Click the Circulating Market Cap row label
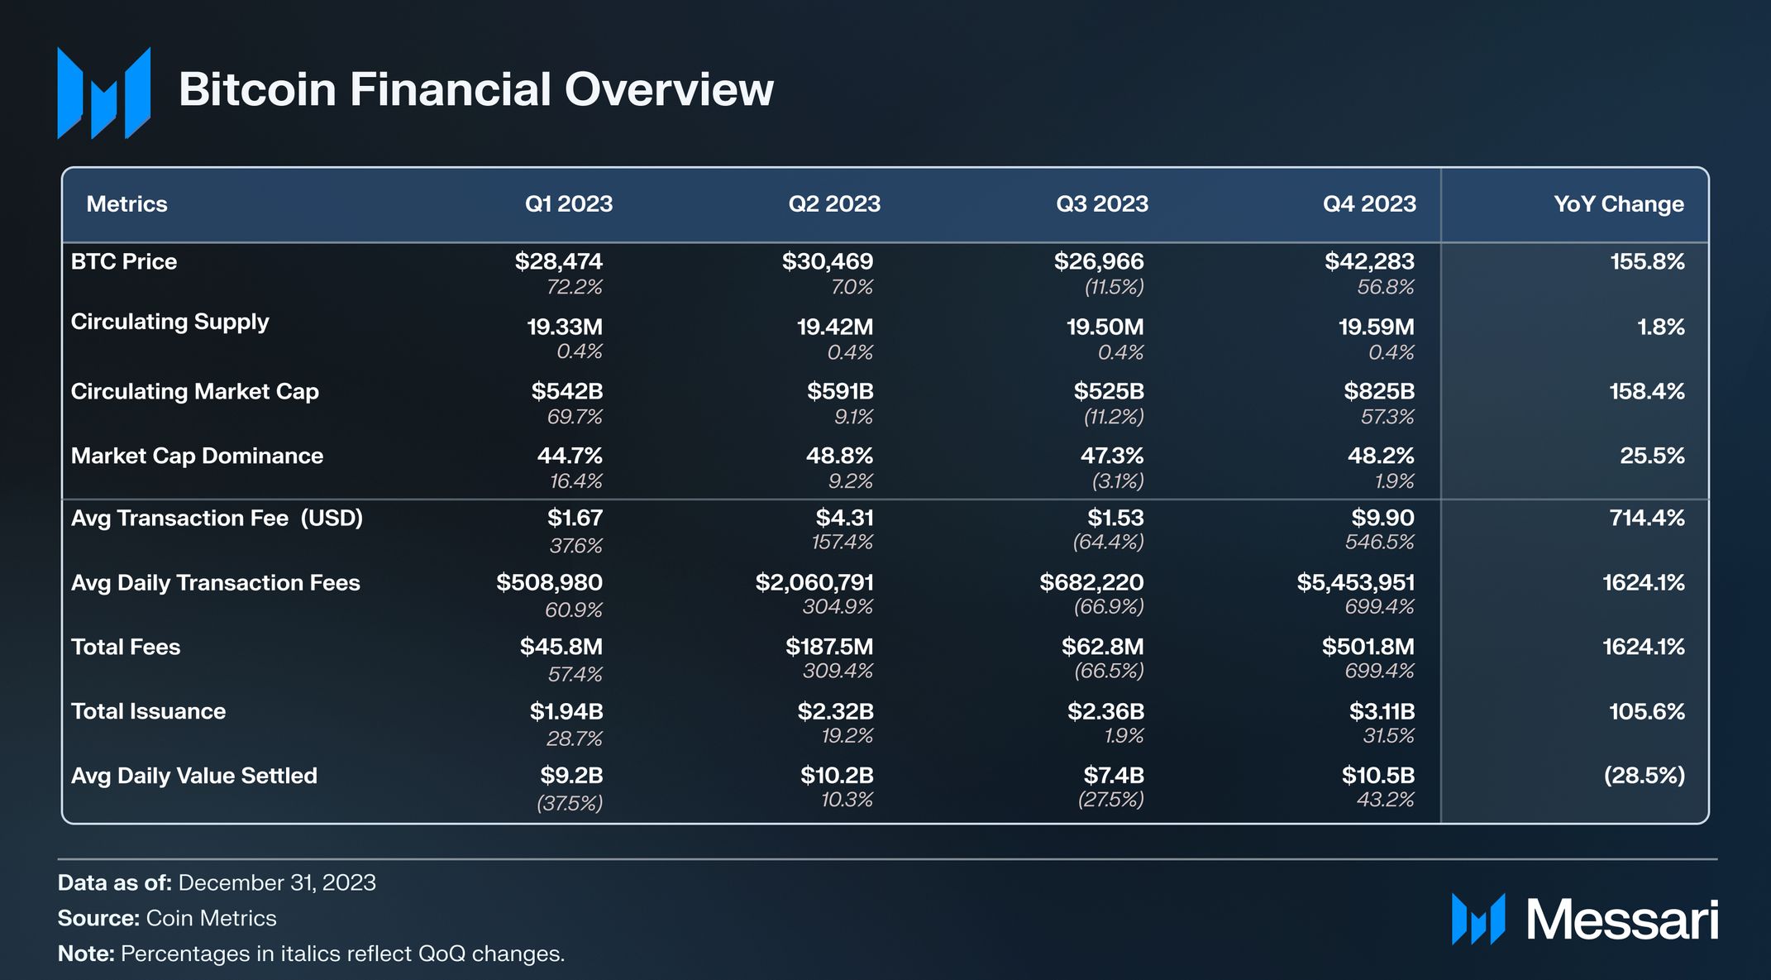The width and height of the screenshot is (1771, 980). 194,391
